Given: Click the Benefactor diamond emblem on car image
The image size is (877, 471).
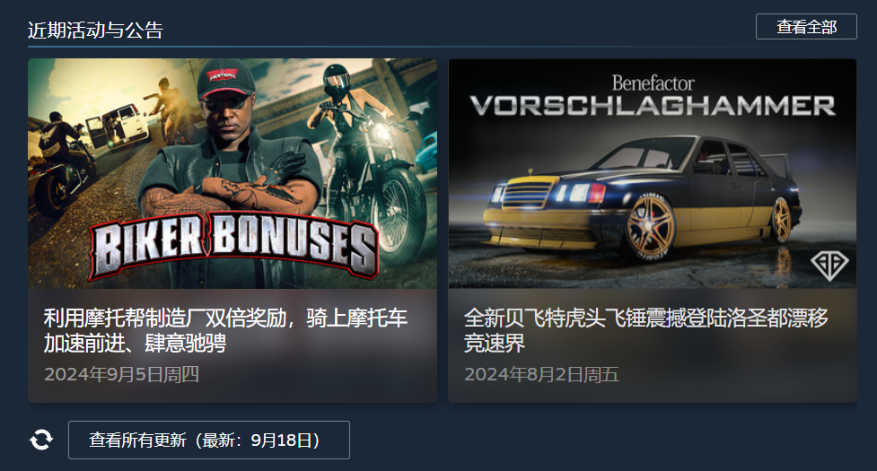Looking at the screenshot, I should (x=829, y=265).
